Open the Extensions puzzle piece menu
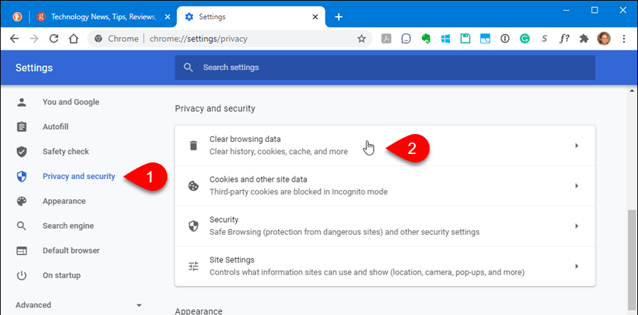This screenshot has height=315, width=638. pyautogui.click(x=584, y=38)
